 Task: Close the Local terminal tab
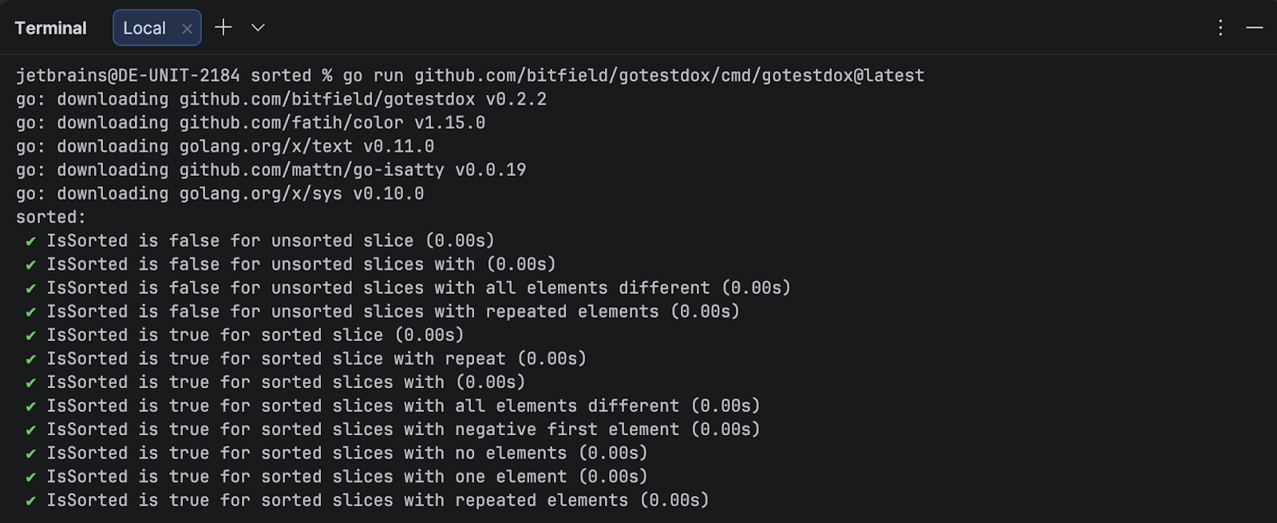click(x=187, y=29)
